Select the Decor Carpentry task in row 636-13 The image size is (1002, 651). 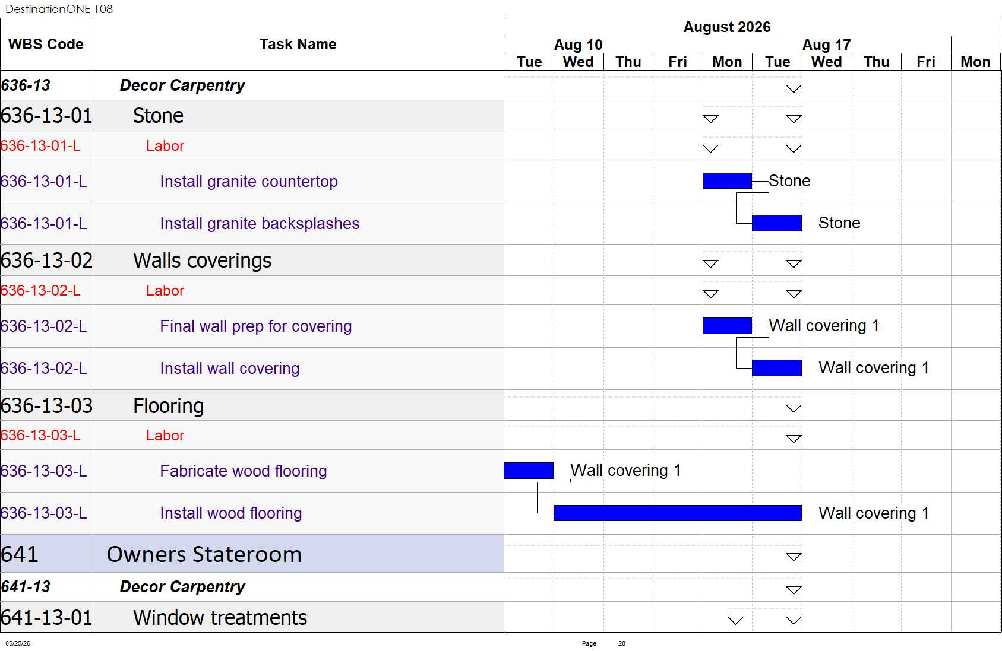click(182, 85)
